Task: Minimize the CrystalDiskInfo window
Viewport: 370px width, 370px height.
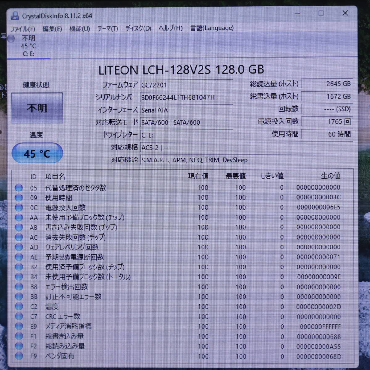Action: coord(297,14)
